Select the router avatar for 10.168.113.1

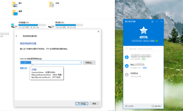127,66
